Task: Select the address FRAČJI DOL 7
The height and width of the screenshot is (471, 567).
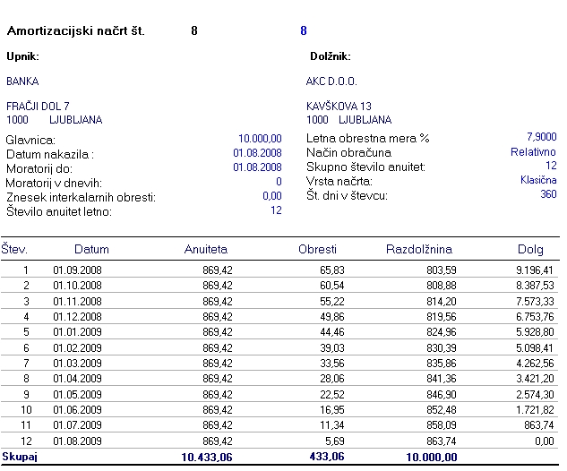Action: click(38, 107)
